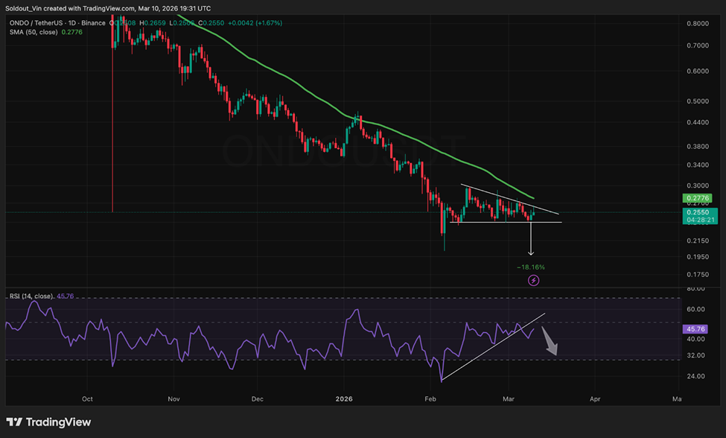This screenshot has width=726, height=438.
Task: Select the rising white RSI trendline
Action: pyautogui.click(x=491, y=347)
